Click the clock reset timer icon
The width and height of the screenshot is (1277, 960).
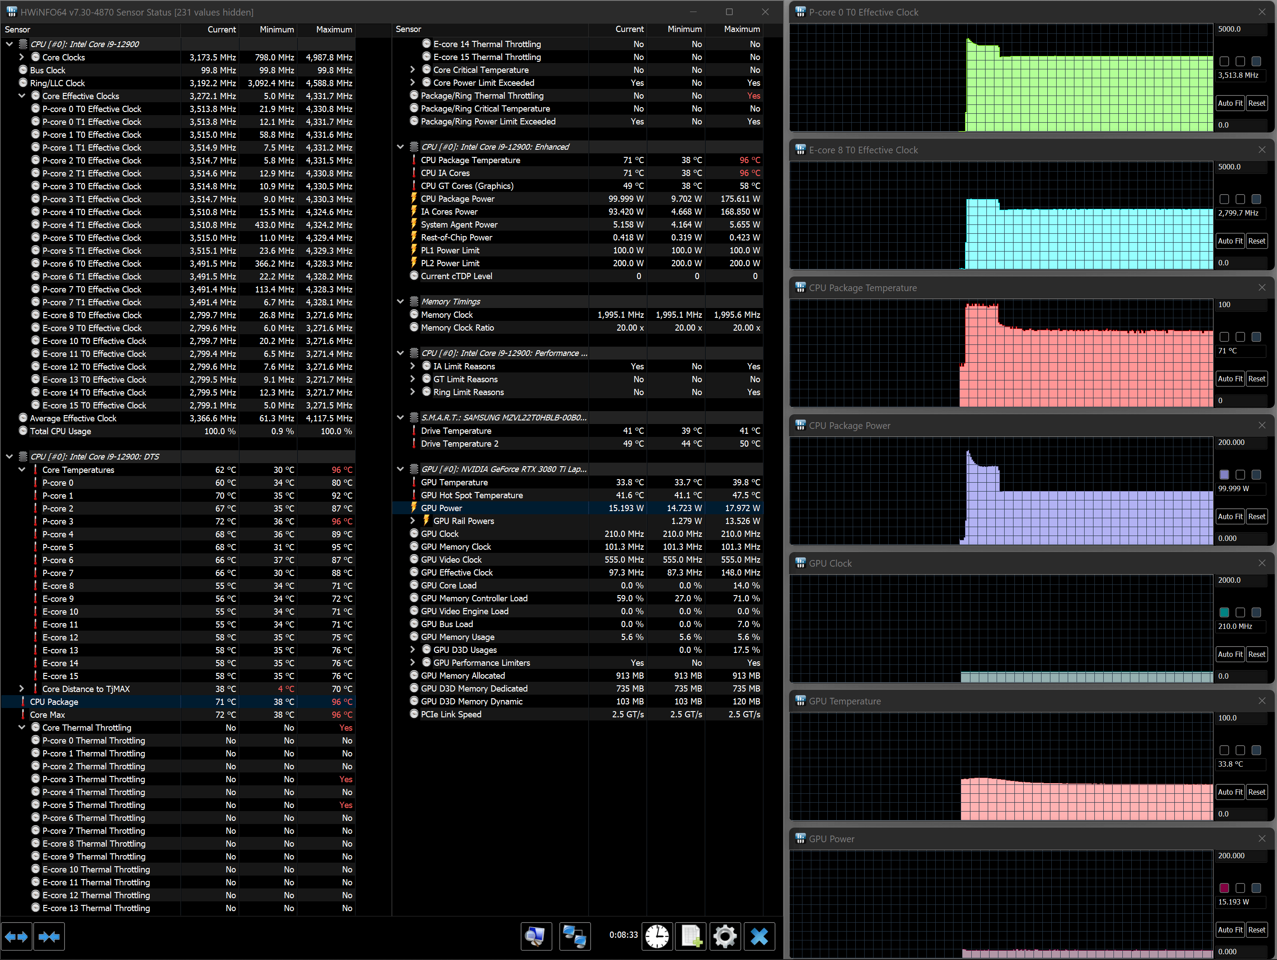tap(656, 936)
